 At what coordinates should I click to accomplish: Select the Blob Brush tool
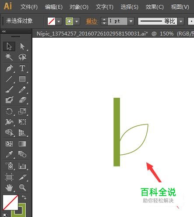pos(9,100)
